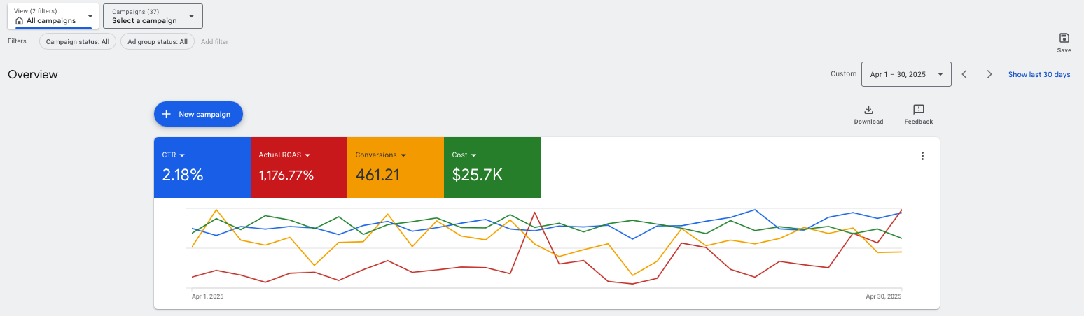The image size is (1084, 316).
Task: Click the Custom date range label
Action: (x=843, y=74)
